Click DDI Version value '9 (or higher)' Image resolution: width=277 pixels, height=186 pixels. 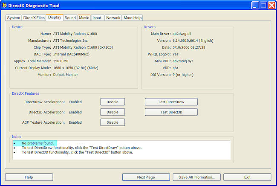pyautogui.click(x=183, y=75)
